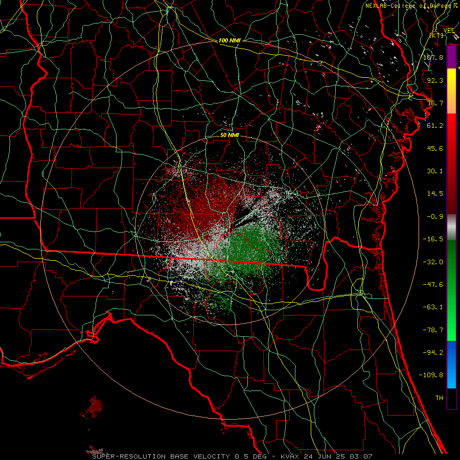This screenshot has height=460, width=460.
Task: Click the 45.6 velocity scale value
Action: point(435,148)
